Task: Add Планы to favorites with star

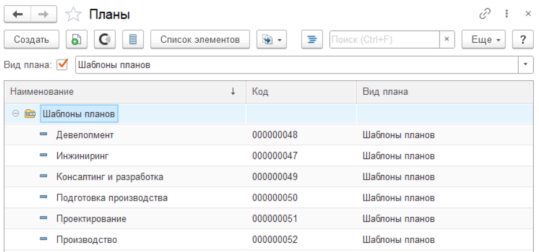Action: (73, 14)
